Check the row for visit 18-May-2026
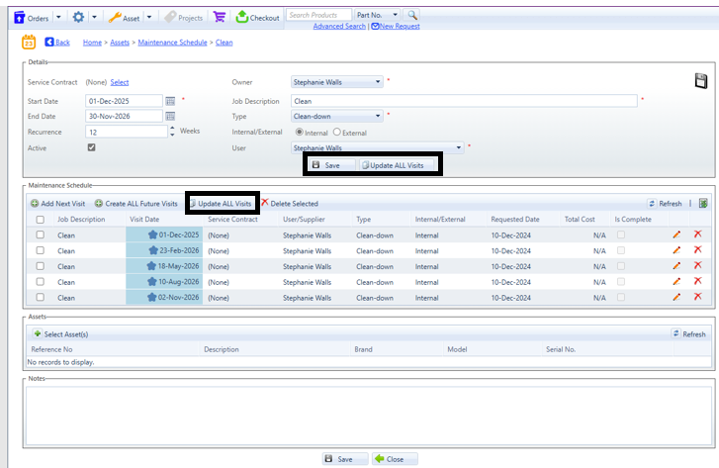 pos(41,265)
